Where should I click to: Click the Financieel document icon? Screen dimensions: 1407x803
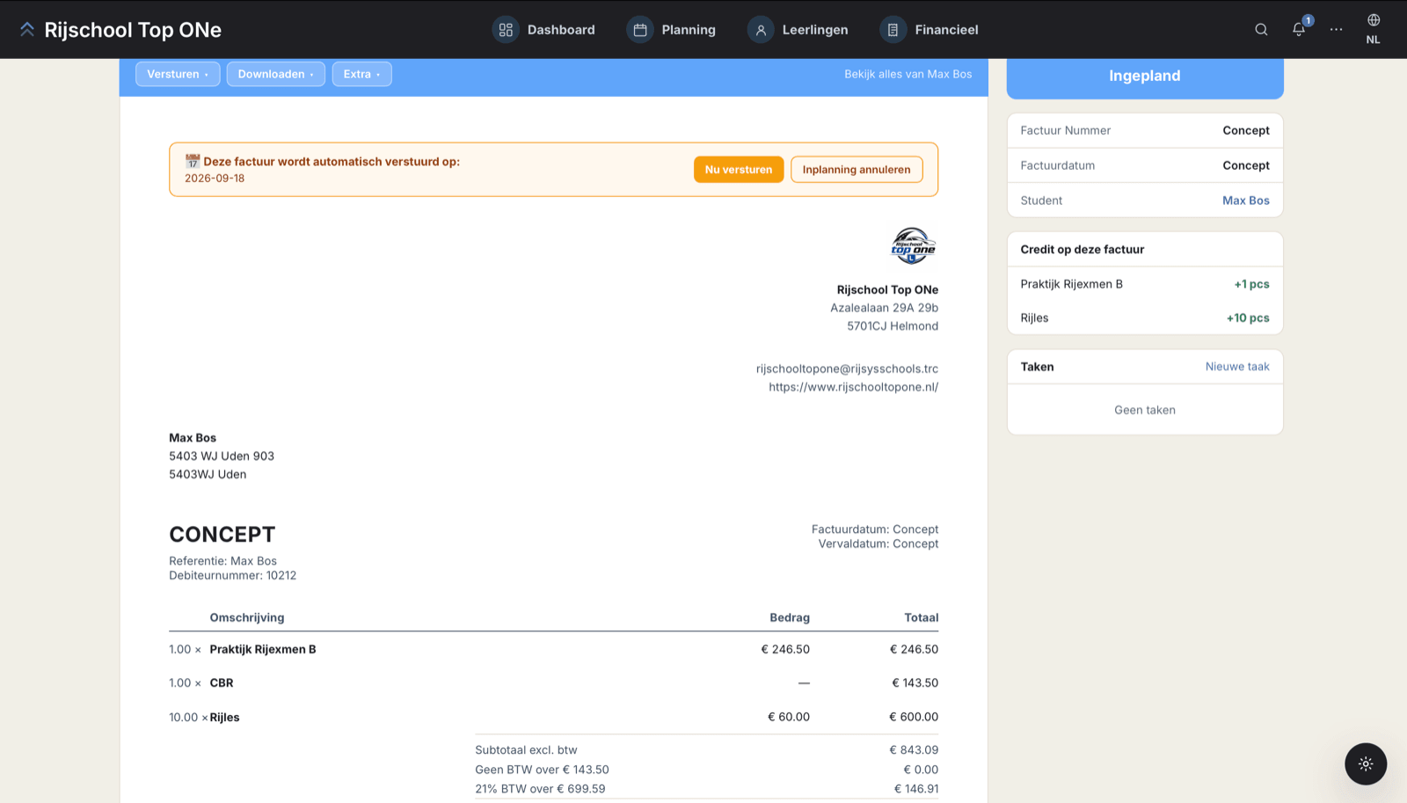point(893,30)
